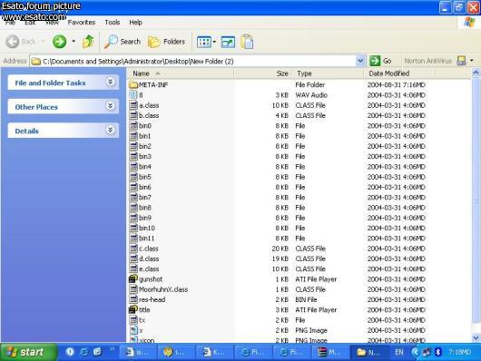Select the file name tx

[x=142, y=320]
